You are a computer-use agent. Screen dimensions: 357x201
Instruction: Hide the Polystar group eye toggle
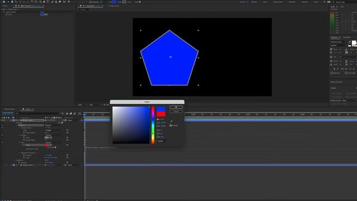point(2,125)
